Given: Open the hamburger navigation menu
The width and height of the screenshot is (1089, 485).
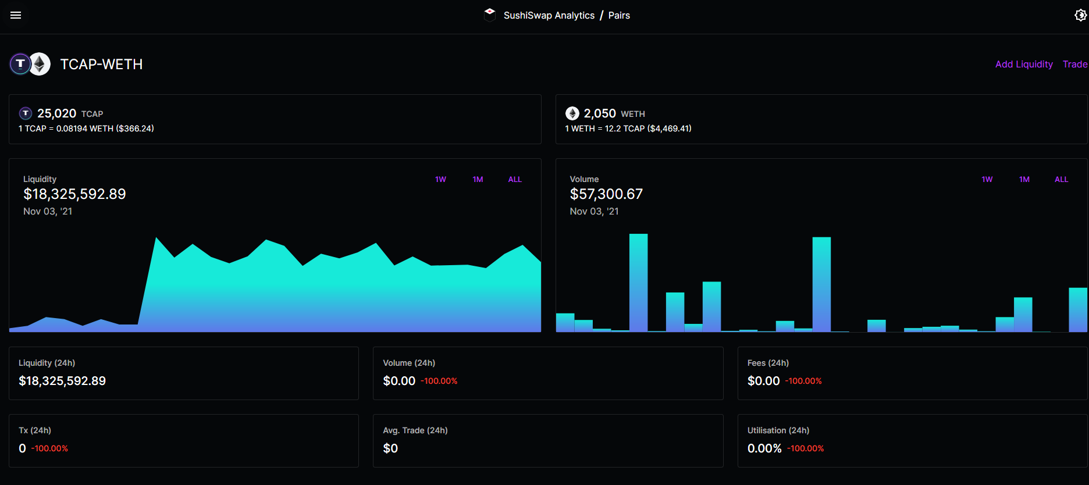Looking at the screenshot, I should (x=16, y=15).
